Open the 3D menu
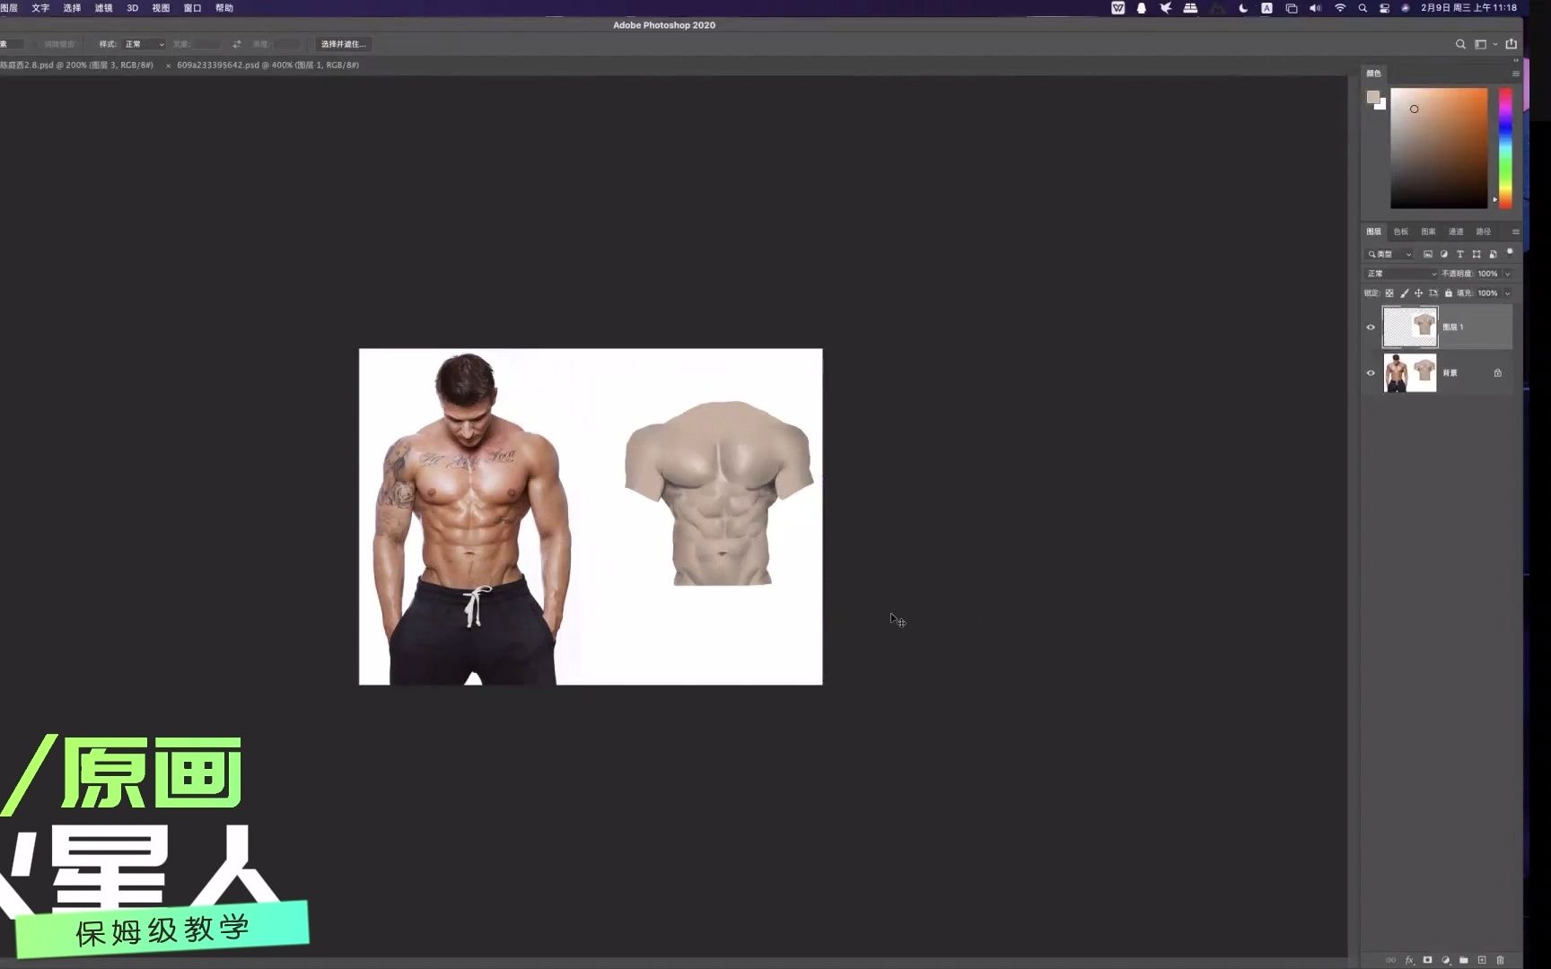The height and width of the screenshot is (969, 1551). pos(133,8)
